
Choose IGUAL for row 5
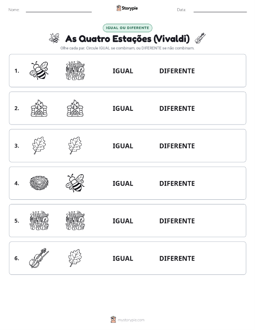pos(123,221)
